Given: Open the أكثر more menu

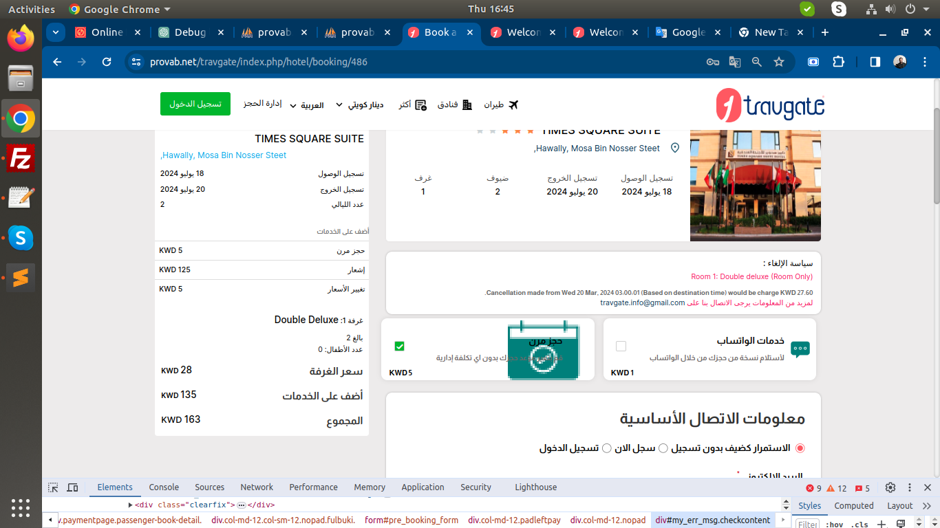Looking at the screenshot, I should click(412, 105).
